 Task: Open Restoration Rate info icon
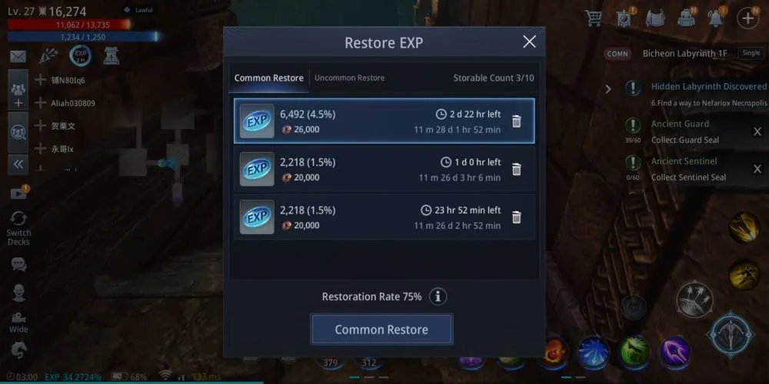[x=438, y=296]
